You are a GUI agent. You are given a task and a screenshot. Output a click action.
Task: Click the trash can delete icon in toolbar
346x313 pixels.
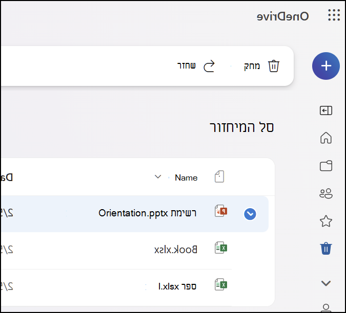pyautogui.click(x=274, y=66)
